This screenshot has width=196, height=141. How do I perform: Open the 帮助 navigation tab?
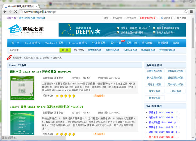176,43
